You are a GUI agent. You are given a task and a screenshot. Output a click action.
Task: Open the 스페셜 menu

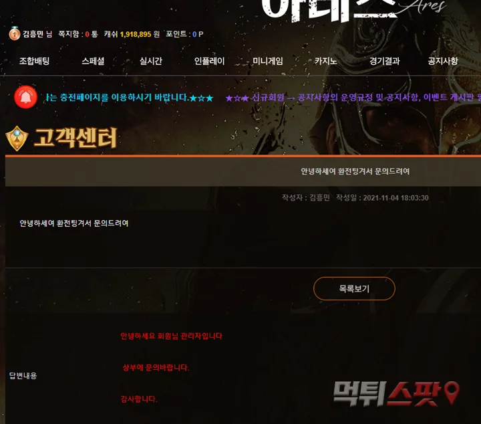[x=93, y=61]
